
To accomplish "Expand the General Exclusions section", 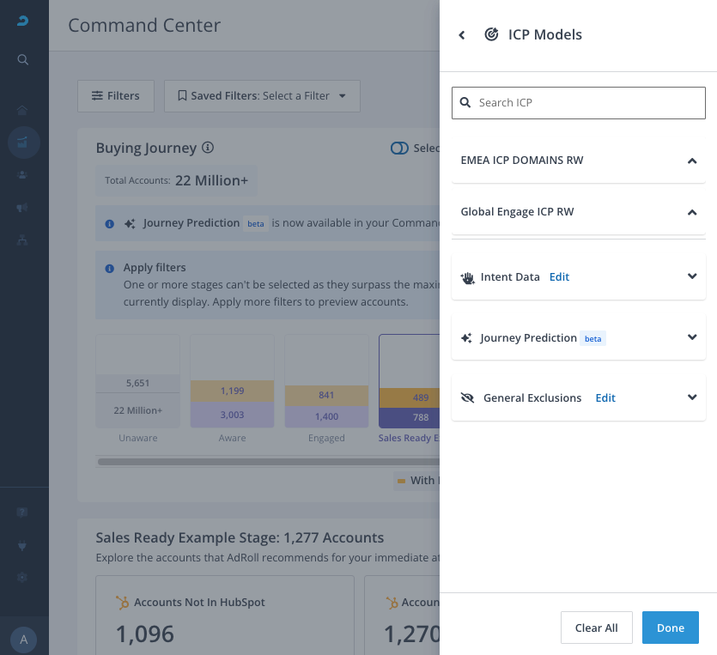I will (x=691, y=397).
